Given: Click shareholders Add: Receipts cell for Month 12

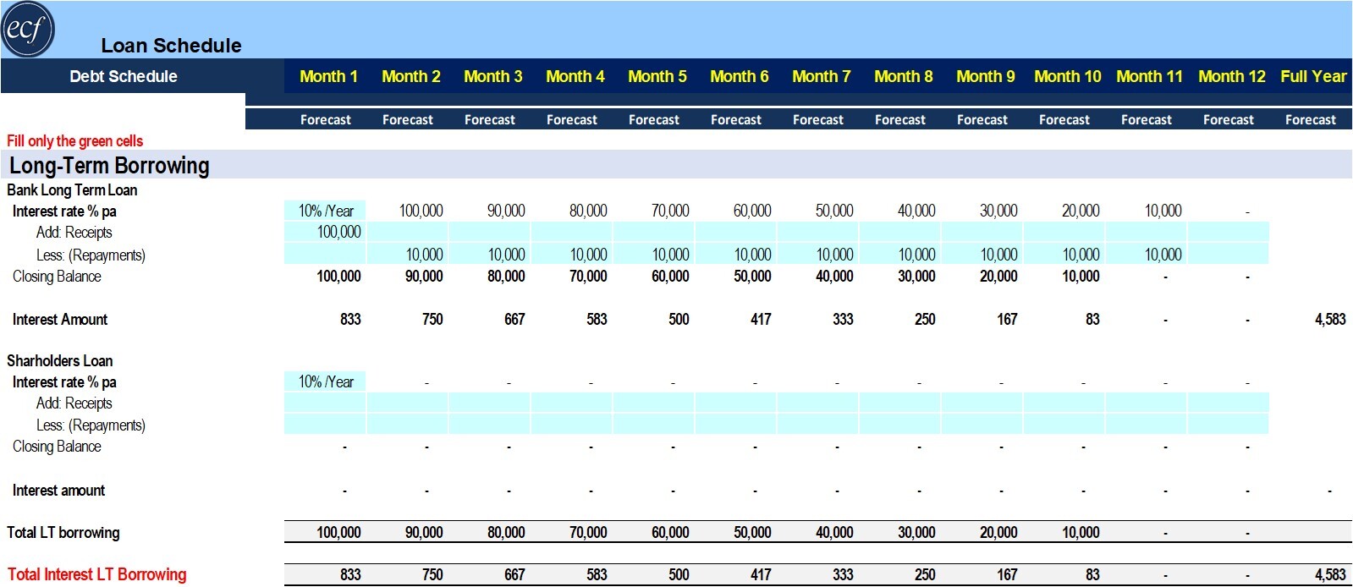Looking at the screenshot, I should (1228, 403).
